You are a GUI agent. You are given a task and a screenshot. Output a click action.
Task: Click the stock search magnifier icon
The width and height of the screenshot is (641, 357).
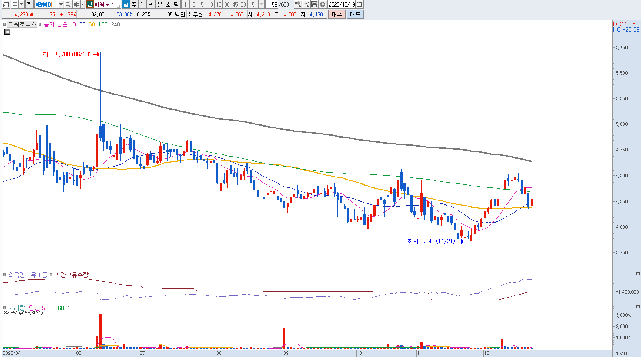point(69,4)
